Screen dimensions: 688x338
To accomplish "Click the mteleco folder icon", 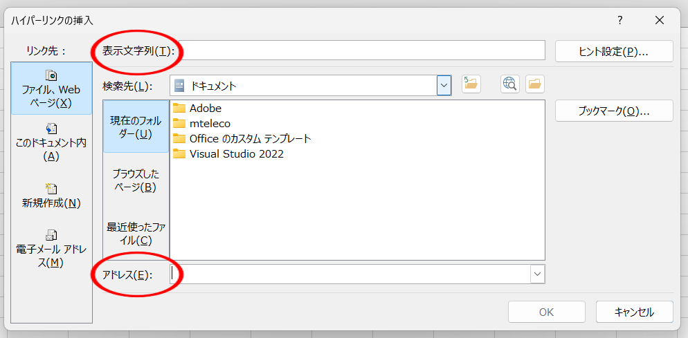I will pyautogui.click(x=179, y=123).
